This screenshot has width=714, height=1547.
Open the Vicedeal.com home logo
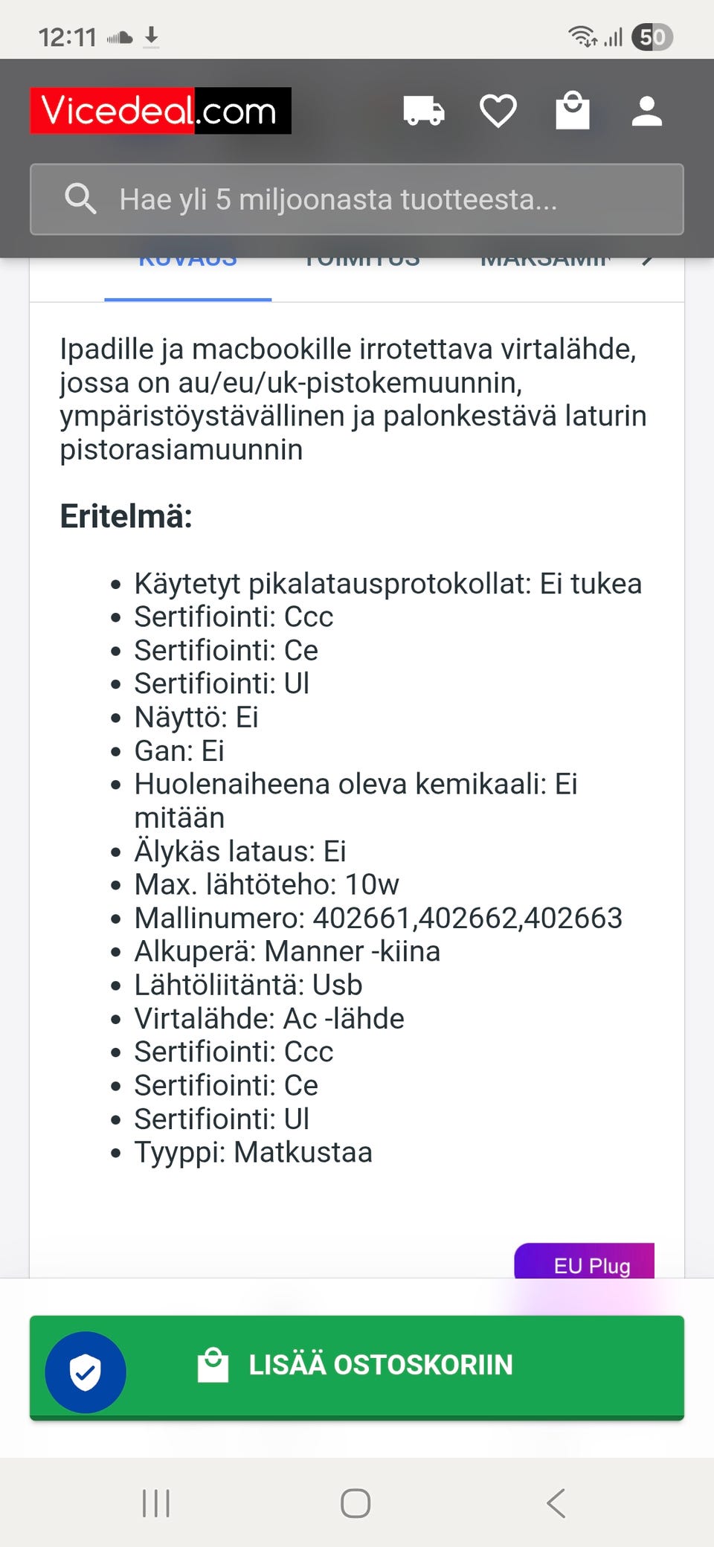pos(159,110)
